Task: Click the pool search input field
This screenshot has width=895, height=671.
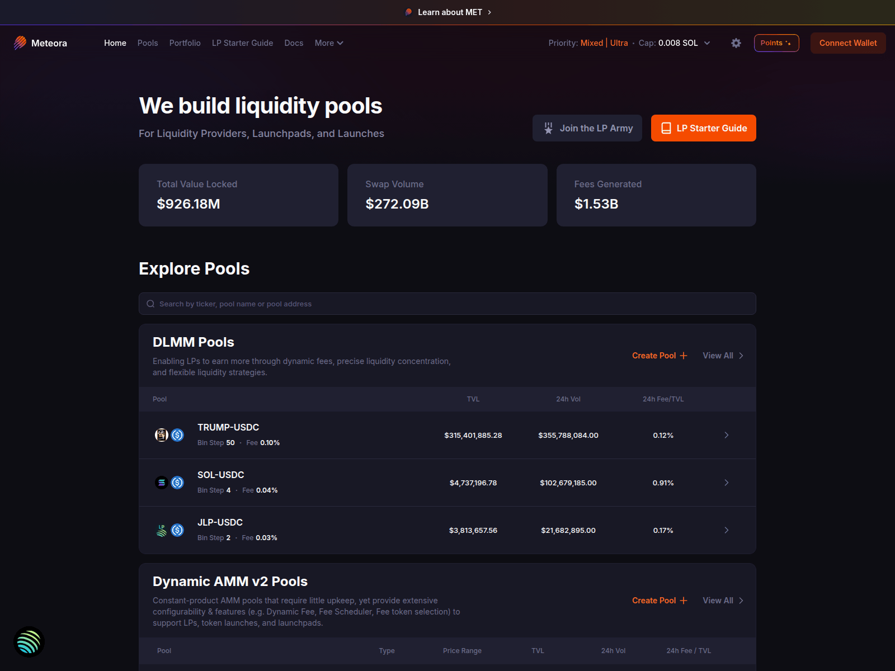Action: 447,304
